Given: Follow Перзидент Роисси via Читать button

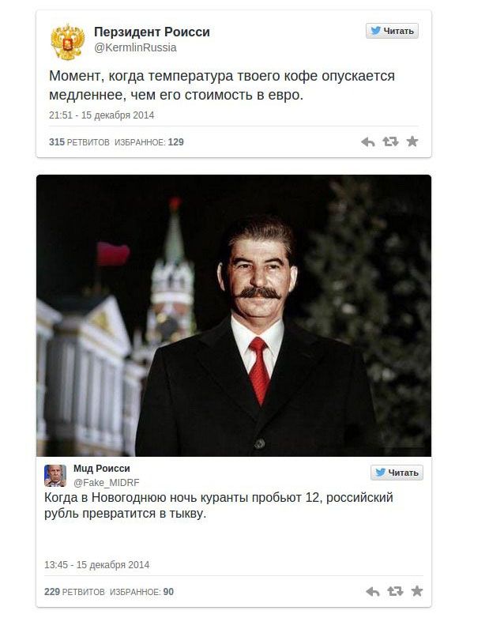Looking at the screenshot, I should (392, 31).
